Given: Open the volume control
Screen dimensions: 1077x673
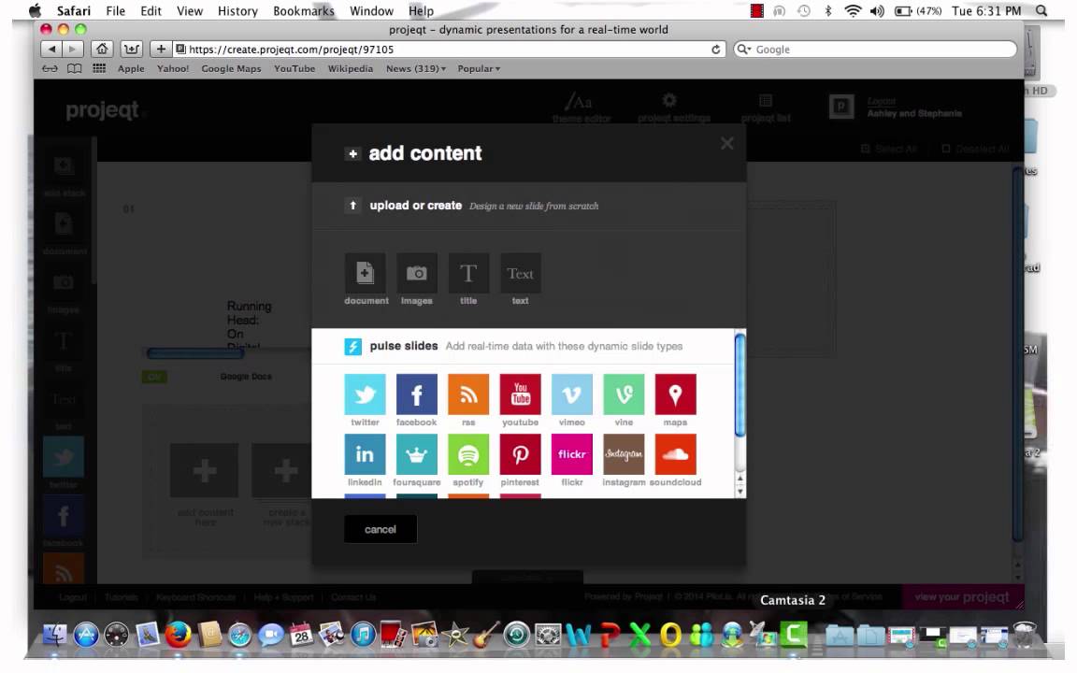Looking at the screenshot, I should click(877, 11).
